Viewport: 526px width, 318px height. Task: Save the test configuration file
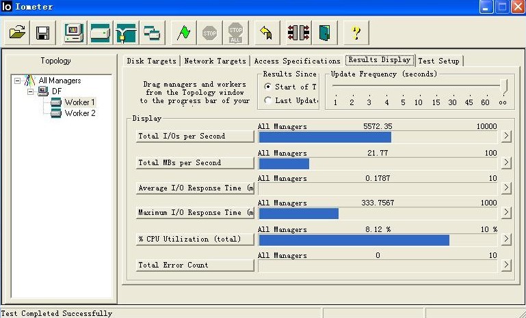tap(43, 33)
